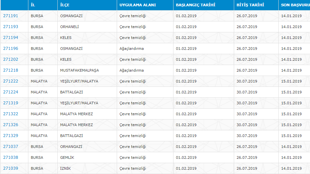Select BURSA province cell in row 271037

[43, 147]
